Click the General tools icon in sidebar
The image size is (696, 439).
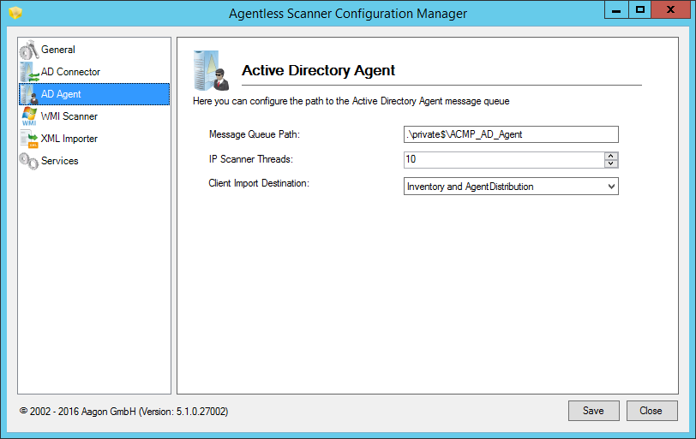[x=29, y=50]
